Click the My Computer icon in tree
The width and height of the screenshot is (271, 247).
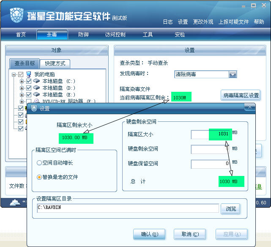[x=29, y=74]
